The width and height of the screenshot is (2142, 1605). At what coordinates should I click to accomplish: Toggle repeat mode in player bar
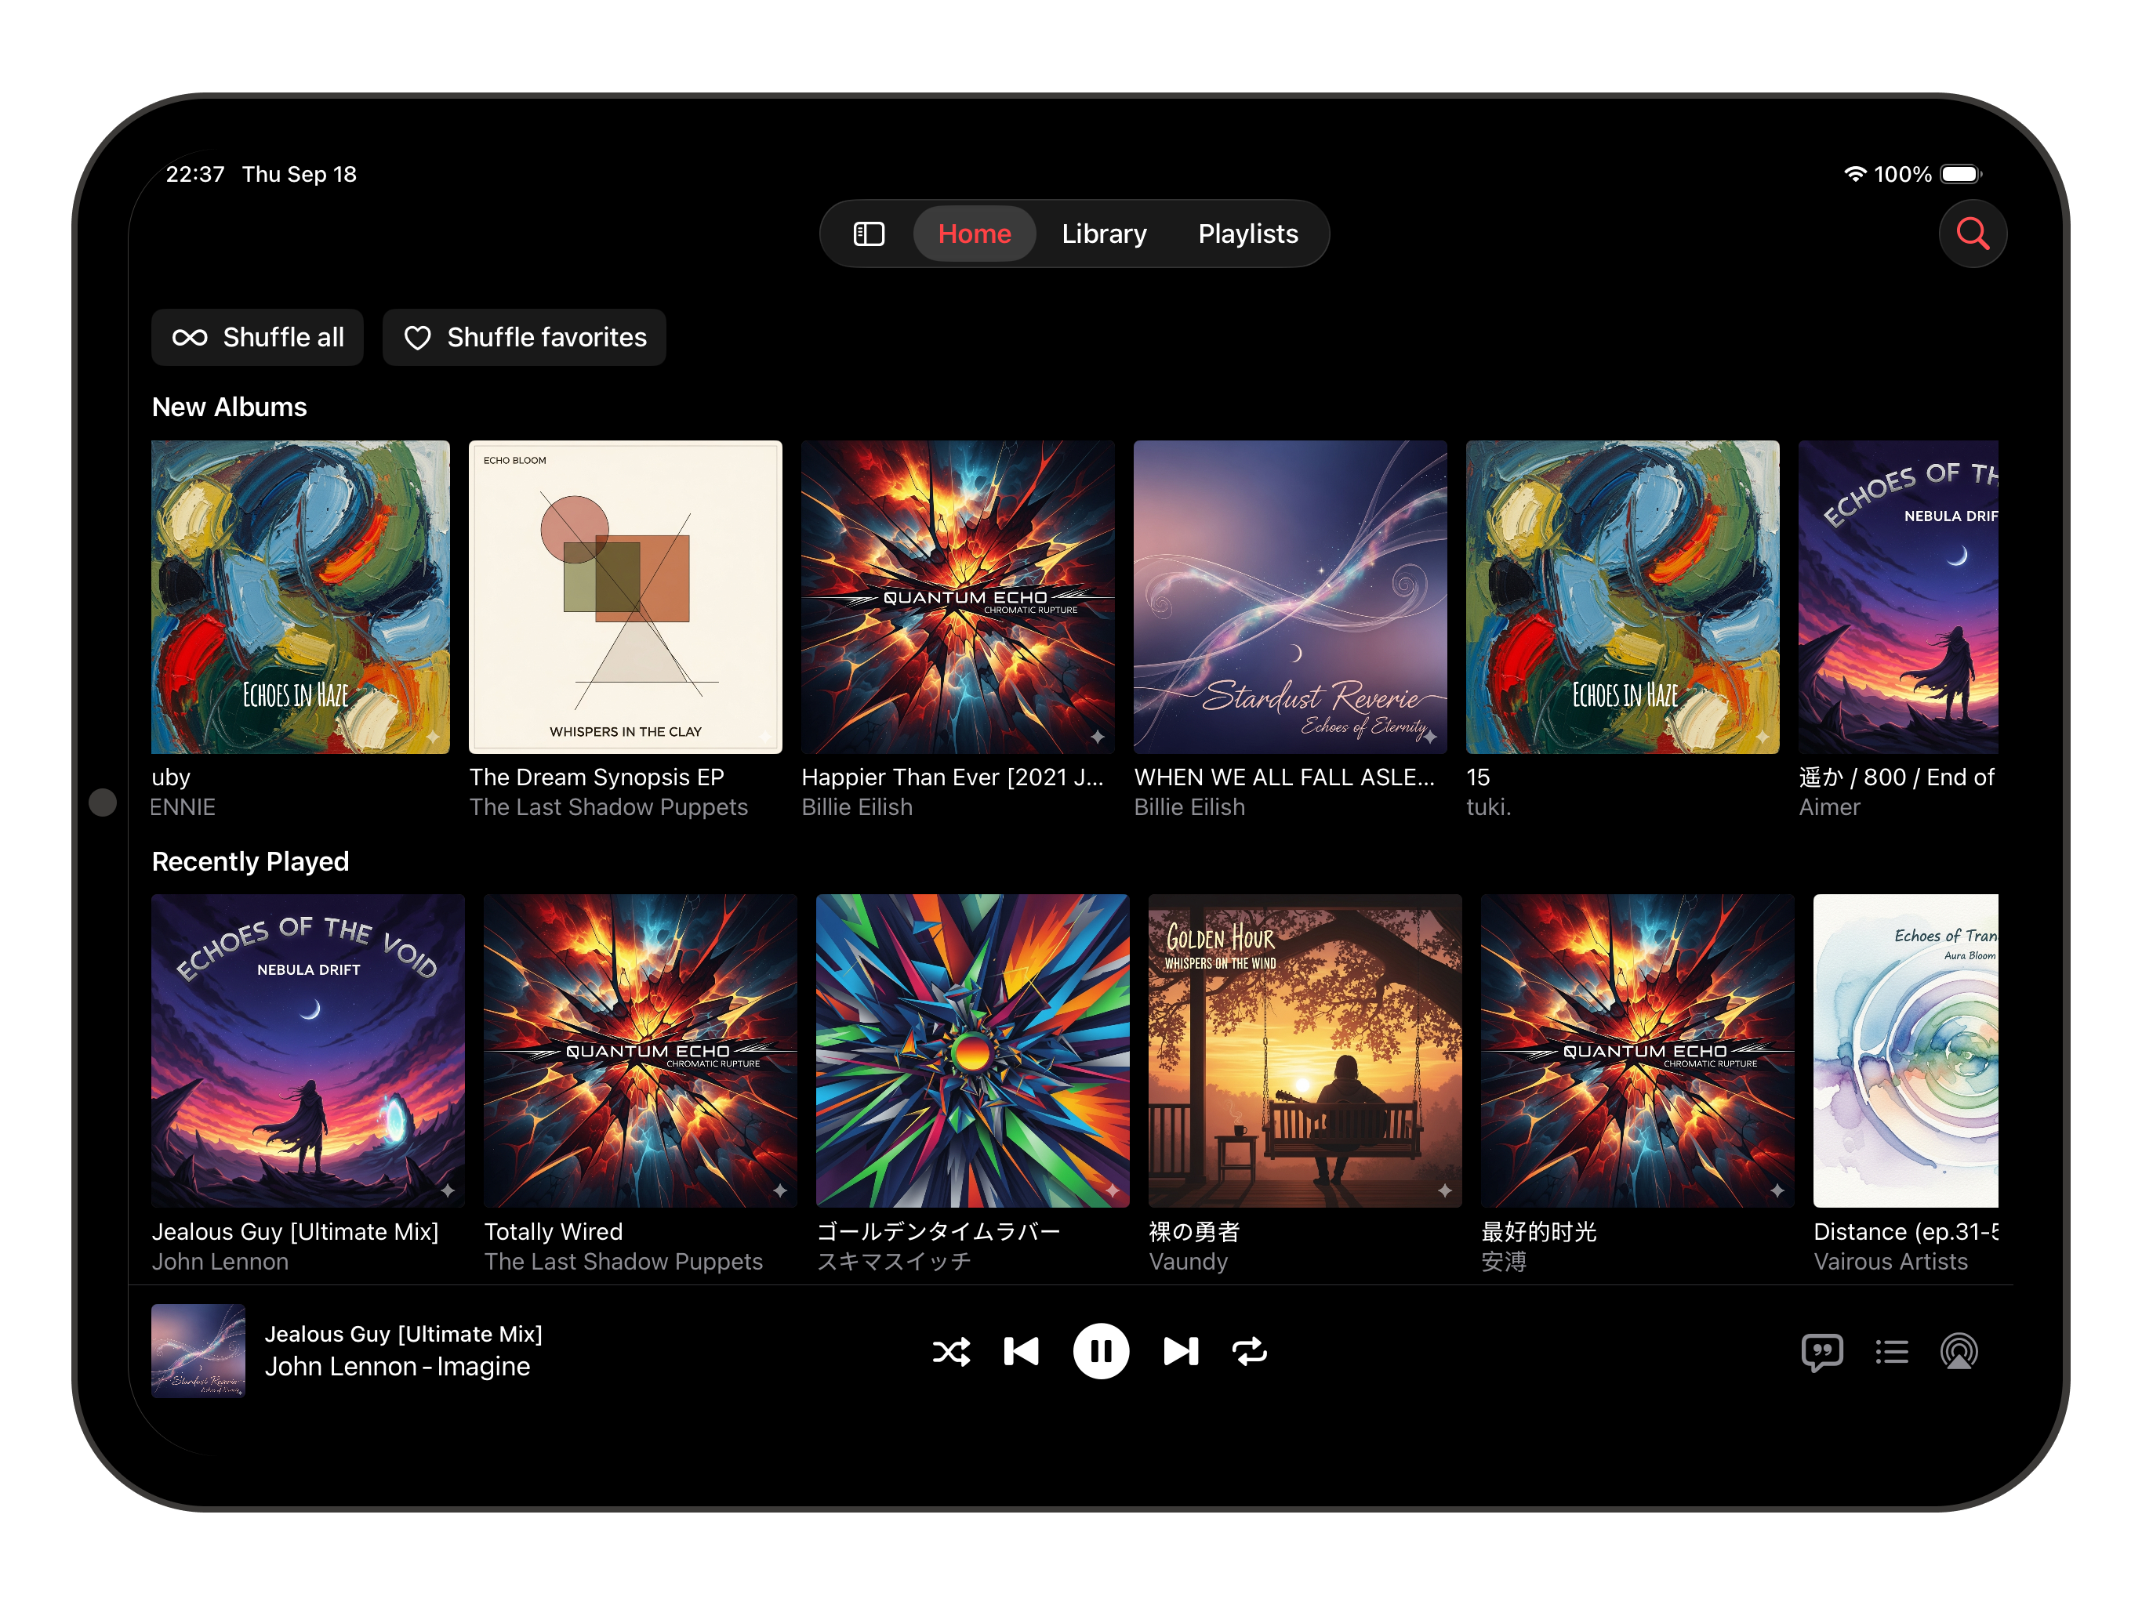[1249, 1351]
